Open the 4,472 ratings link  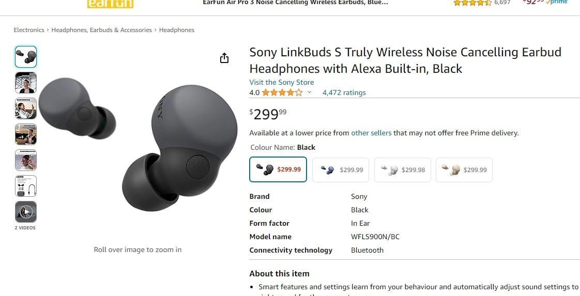pos(344,93)
